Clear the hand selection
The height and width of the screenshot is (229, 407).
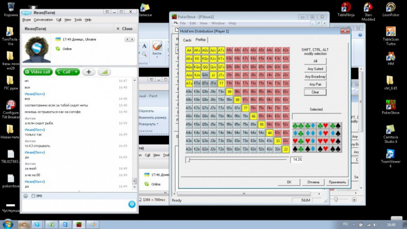point(315,92)
